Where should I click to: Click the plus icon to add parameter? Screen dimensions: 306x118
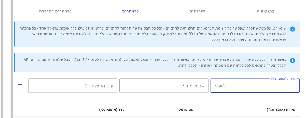[x=20, y=85]
